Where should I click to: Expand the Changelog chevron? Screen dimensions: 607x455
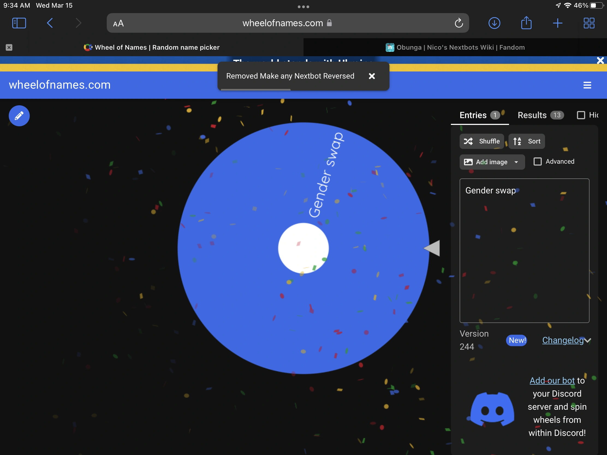(588, 340)
